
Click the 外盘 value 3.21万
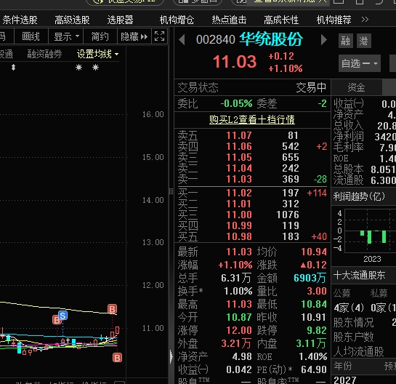[x=236, y=343]
